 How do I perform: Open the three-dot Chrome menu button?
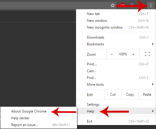(151, 6)
